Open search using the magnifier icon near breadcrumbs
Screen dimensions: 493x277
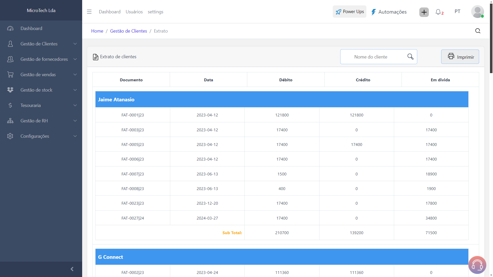pyautogui.click(x=478, y=31)
